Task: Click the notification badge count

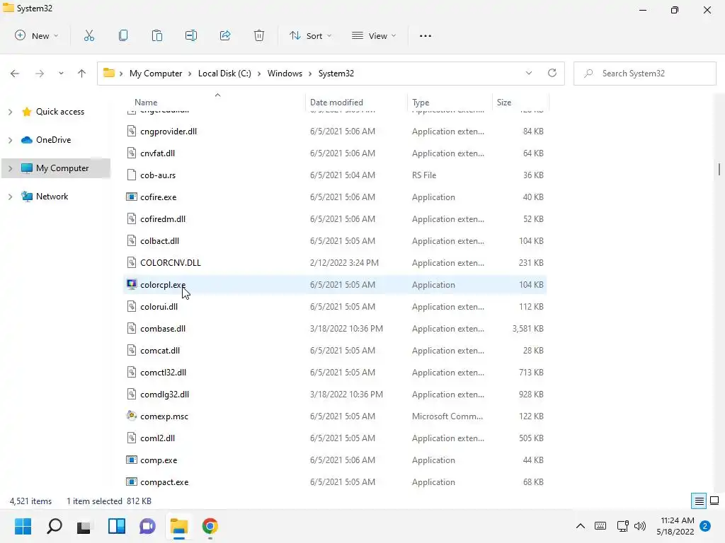Action: coord(705,526)
